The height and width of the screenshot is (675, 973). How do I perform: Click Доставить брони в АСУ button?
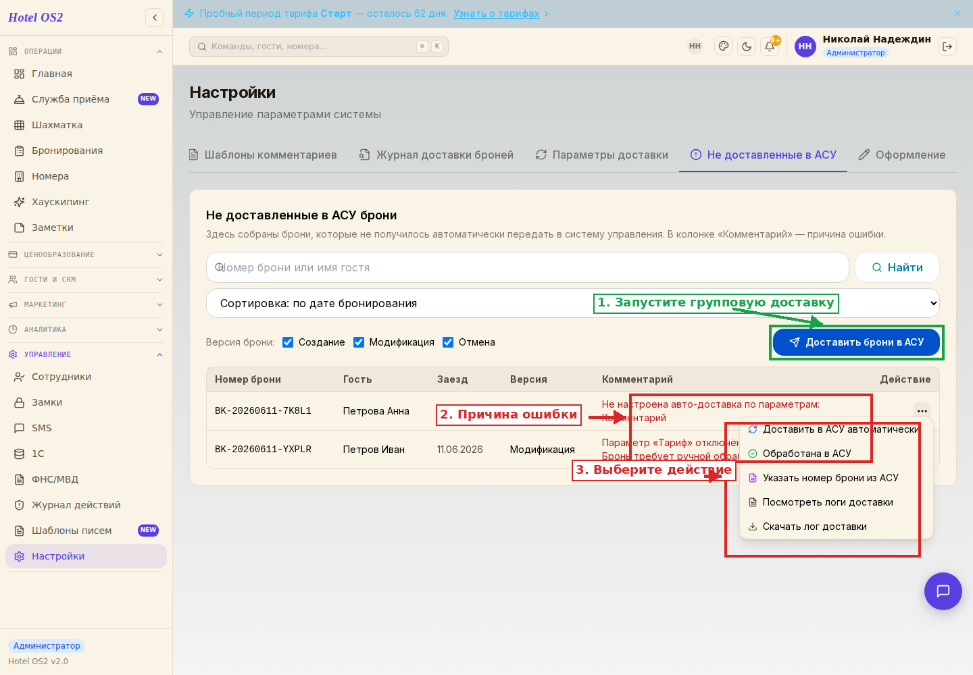coord(856,342)
